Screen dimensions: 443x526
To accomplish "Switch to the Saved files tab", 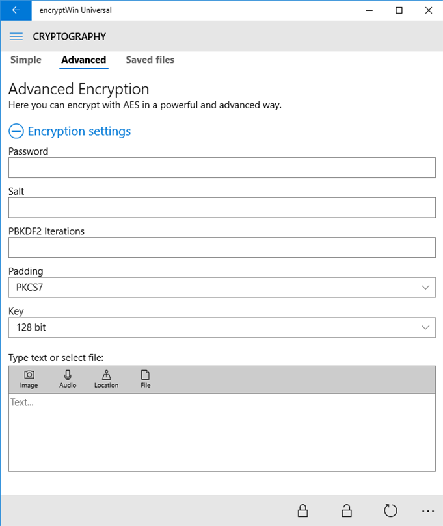I will (150, 60).
